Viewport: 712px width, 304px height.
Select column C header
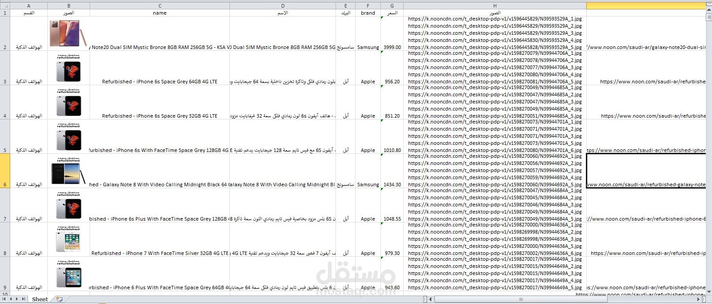(160, 6)
